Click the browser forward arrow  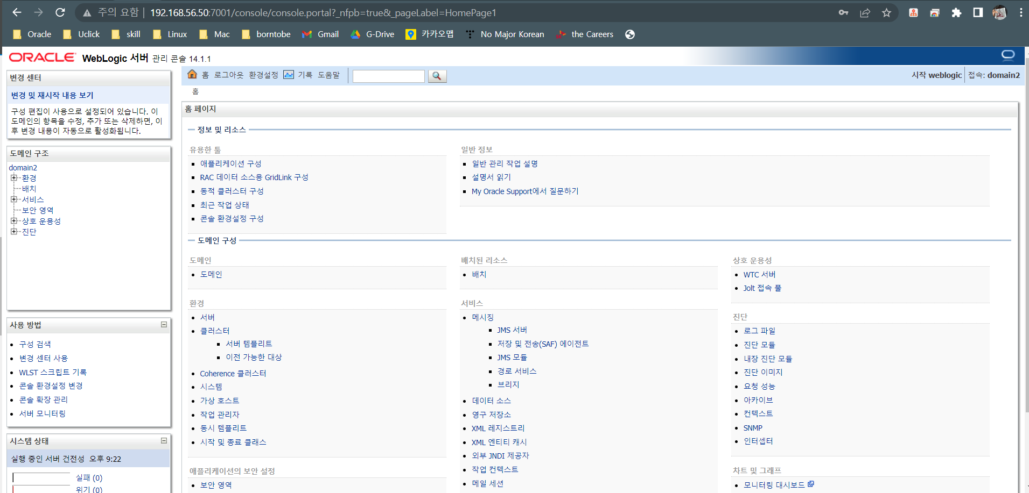click(38, 12)
